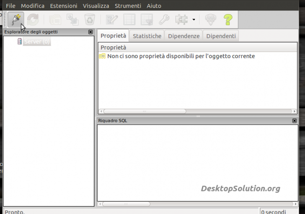Click the toolbar drag handle grip
305x214 pixels.
[5, 20]
